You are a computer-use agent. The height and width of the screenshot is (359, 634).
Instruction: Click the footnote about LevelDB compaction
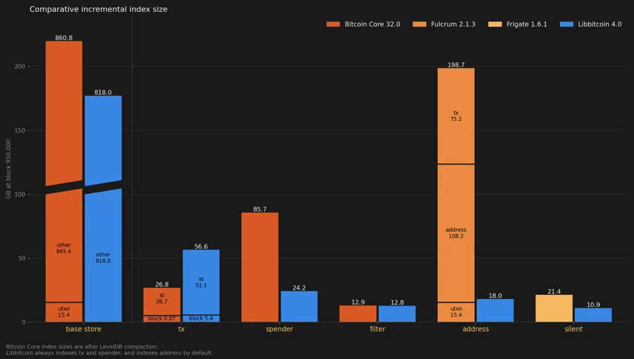coord(82,346)
